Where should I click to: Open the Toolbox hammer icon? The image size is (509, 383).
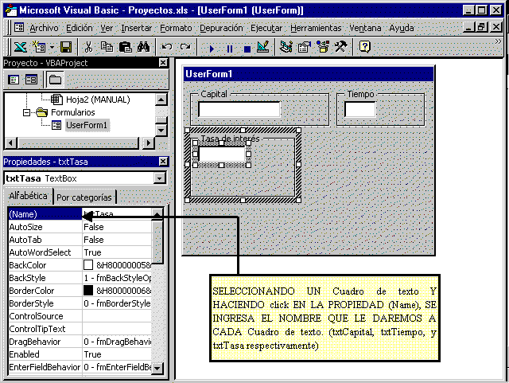pos(341,47)
